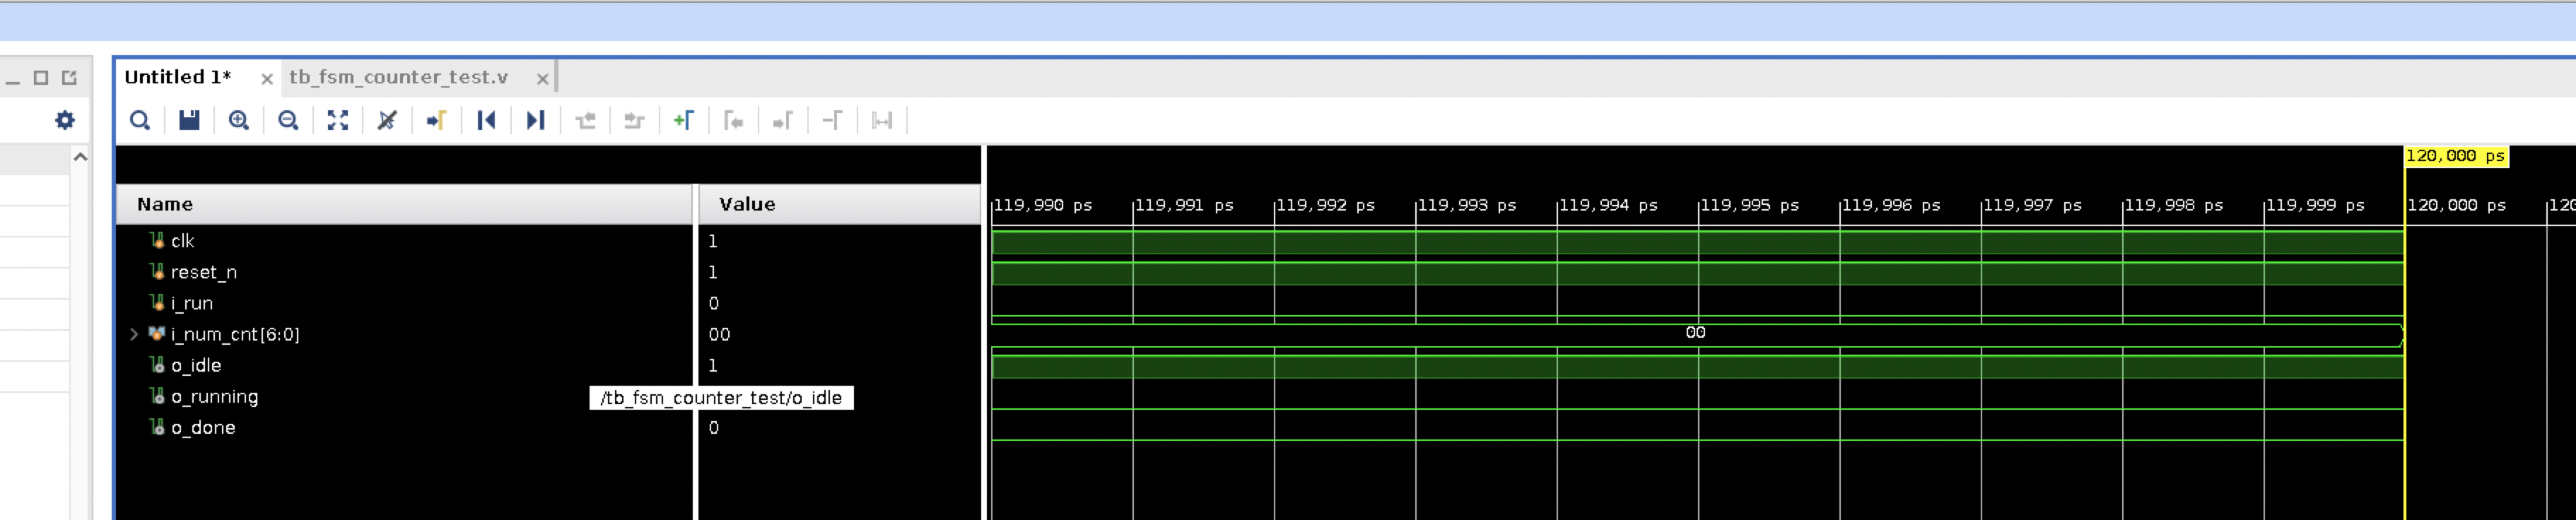The height and width of the screenshot is (520, 2576).
Task: Open tb_fsm_counter_test.v tab
Action: pyautogui.click(x=399, y=77)
